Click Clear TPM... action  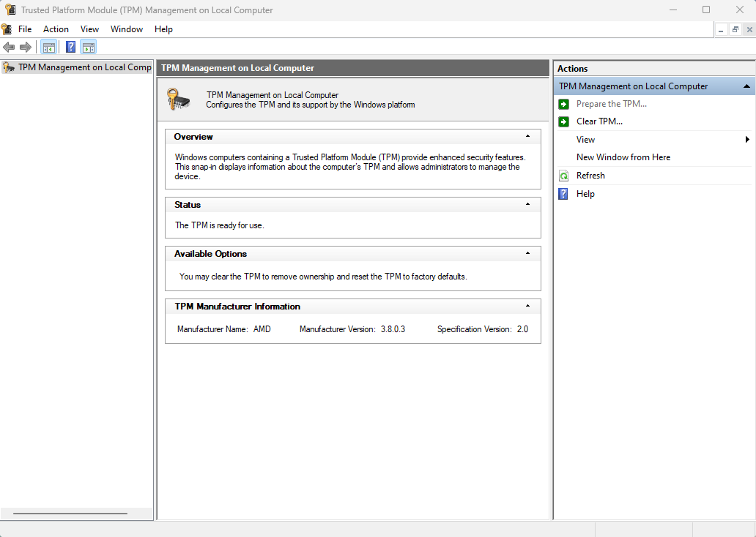tap(599, 122)
